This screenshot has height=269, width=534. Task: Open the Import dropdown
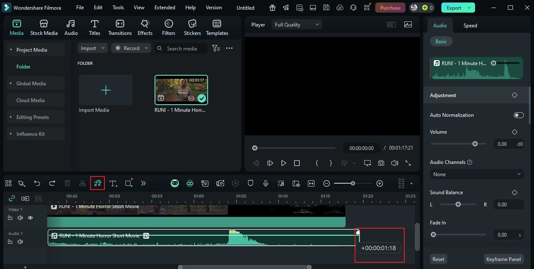pyautogui.click(x=93, y=48)
